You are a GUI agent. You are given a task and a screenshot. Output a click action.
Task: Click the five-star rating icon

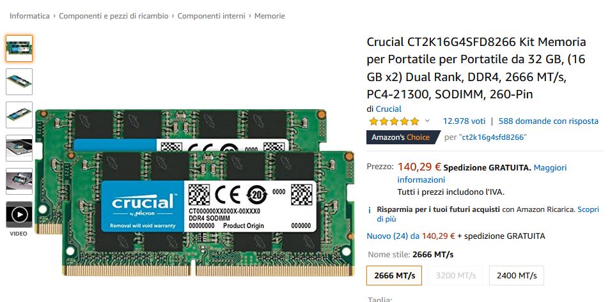[394, 121]
